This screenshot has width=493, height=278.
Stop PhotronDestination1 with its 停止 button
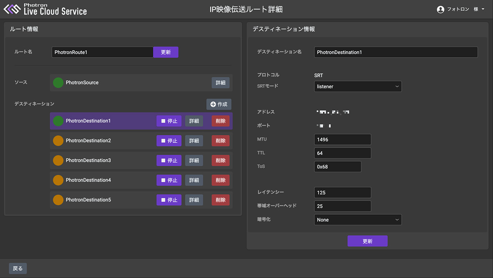point(169,121)
